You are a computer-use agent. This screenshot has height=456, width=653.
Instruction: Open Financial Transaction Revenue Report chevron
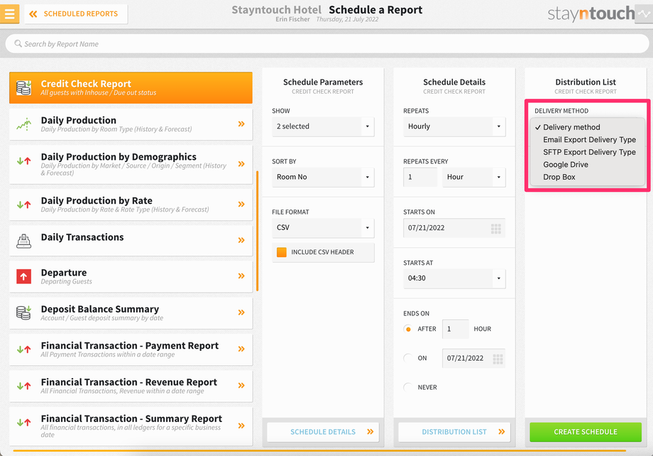[x=241, y=386]
